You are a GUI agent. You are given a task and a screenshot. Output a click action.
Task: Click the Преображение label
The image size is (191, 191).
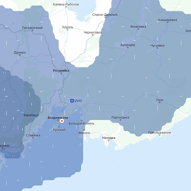click(159, 132)
